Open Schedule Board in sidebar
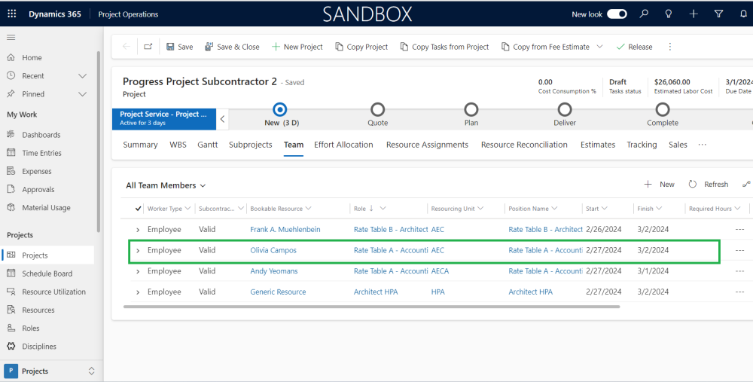753x382 pixels. [48, 274]
